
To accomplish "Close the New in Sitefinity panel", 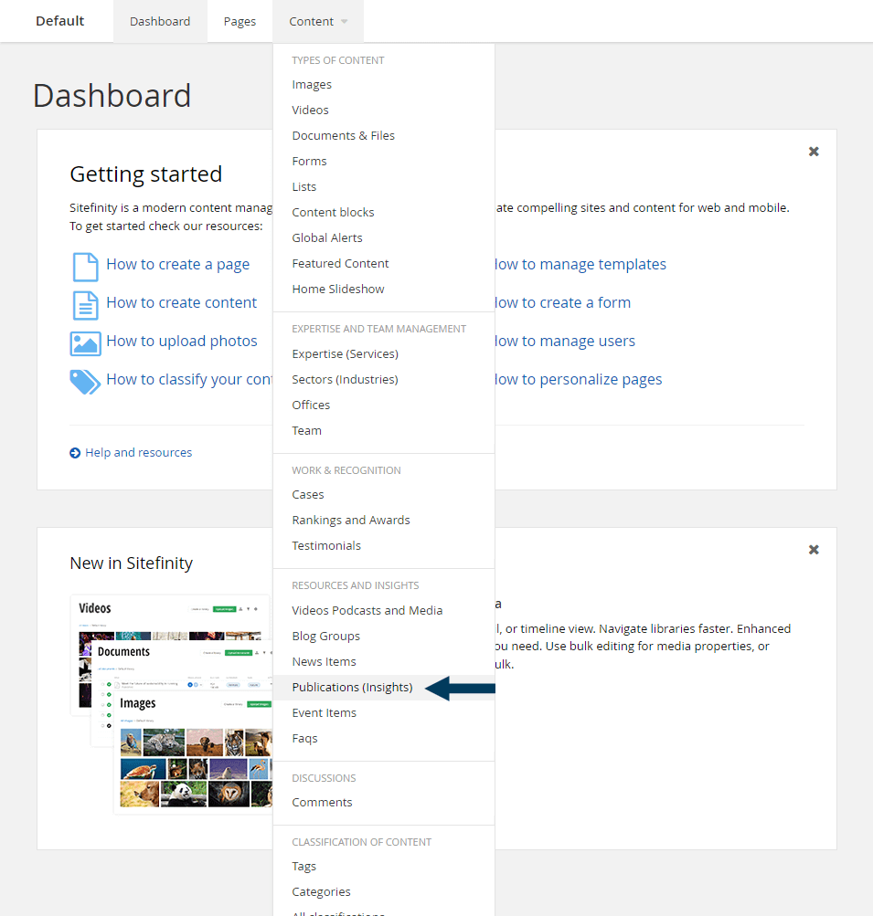I will click(x=814, y=550).
